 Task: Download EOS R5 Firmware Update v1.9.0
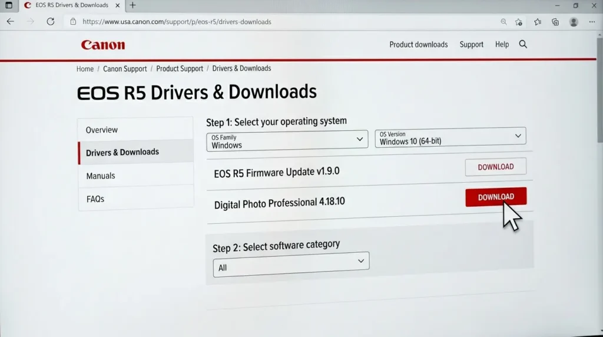point(495,167)
